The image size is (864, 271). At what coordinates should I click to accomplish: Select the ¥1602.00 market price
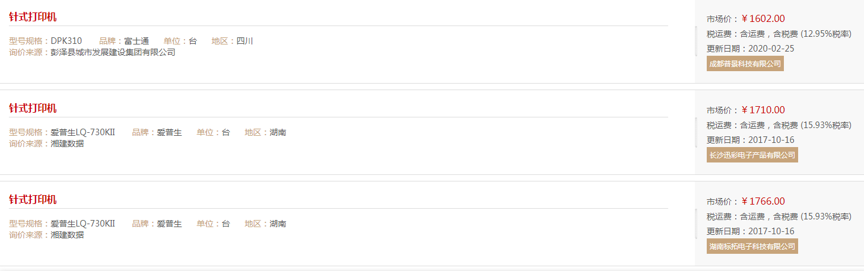763,18
